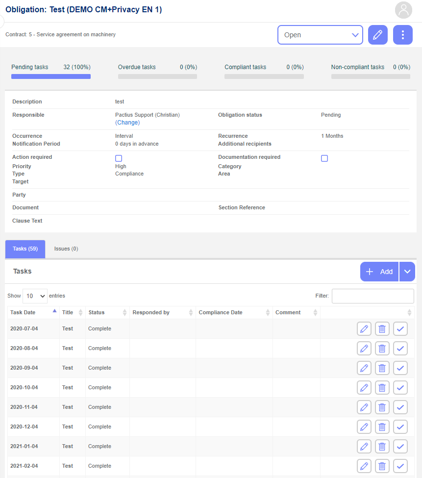
Task: Click the 'Compliance' type value
Action: (x=129, y=174)
